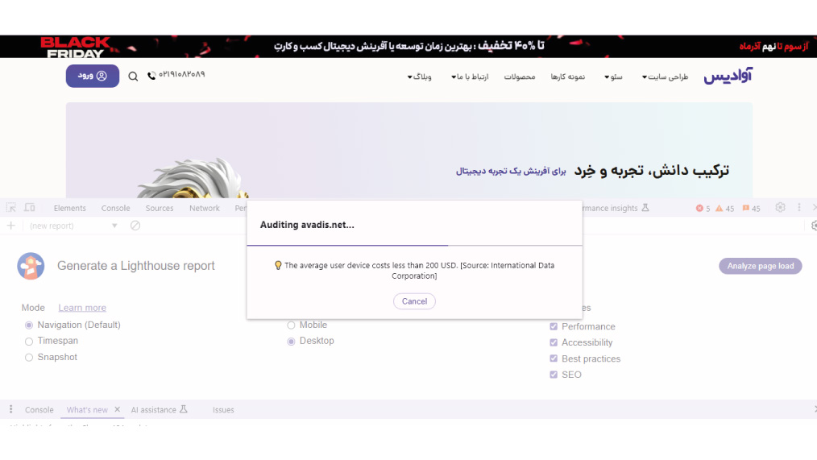Expand the وبلاگ menu
The height and width of the screenshot is (460, 817).
pos(420,77)
